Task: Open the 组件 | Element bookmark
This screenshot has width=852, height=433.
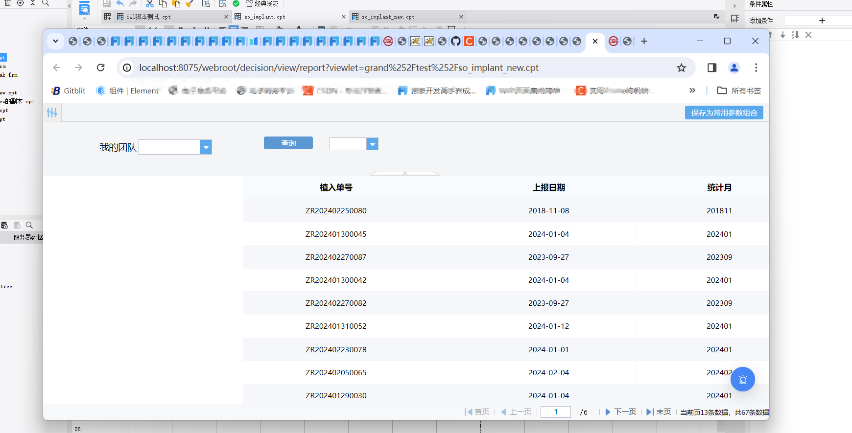Action: 128,91
